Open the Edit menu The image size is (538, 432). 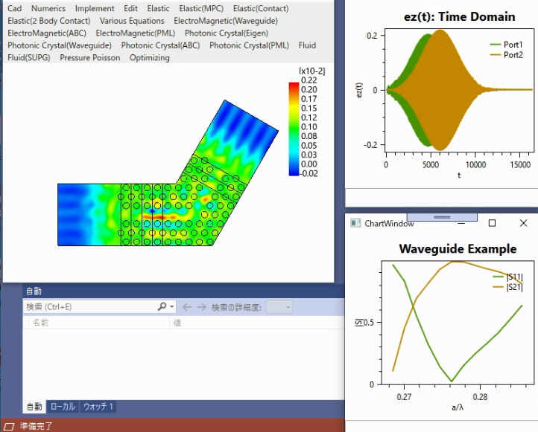[130, 8]
